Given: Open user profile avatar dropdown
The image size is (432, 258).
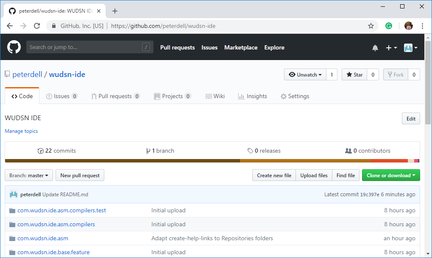Looking at the screenshot, I should tap(410, 48).
